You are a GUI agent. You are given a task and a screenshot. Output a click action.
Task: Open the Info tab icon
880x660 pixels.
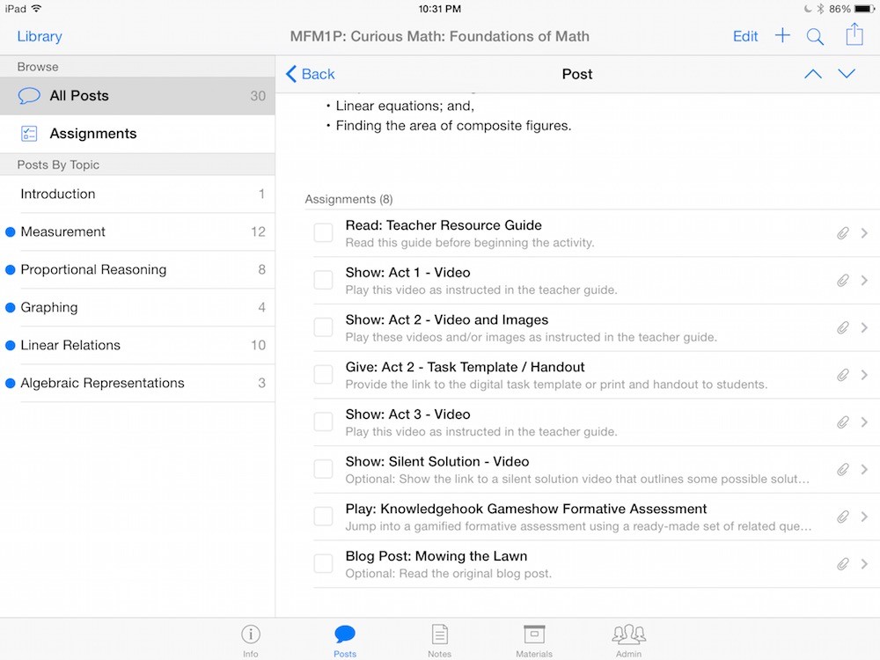click(x=251, y=639)
